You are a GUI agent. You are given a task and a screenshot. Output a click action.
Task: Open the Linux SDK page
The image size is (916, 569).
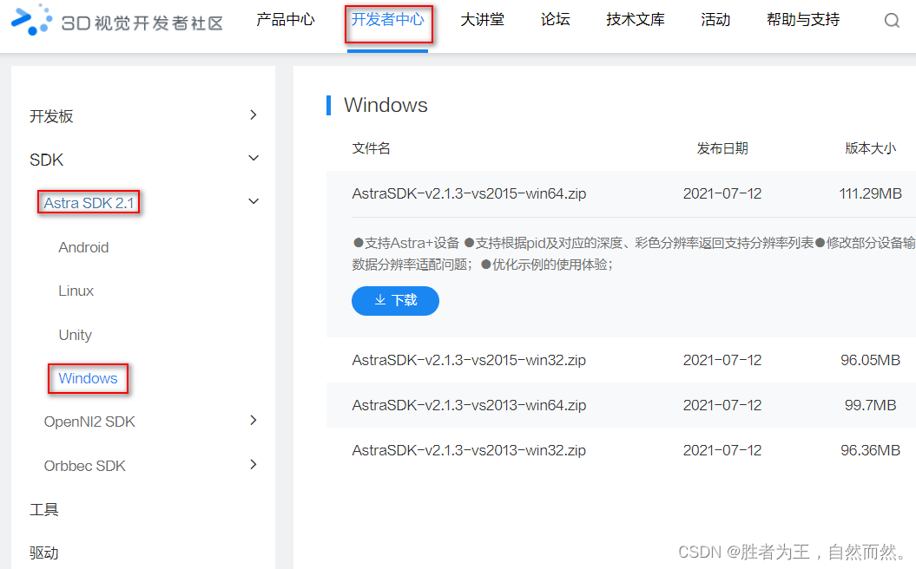tap(76, 291)
